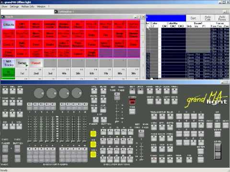
Task: Click the SEL key on console
Action: [12, 91]
